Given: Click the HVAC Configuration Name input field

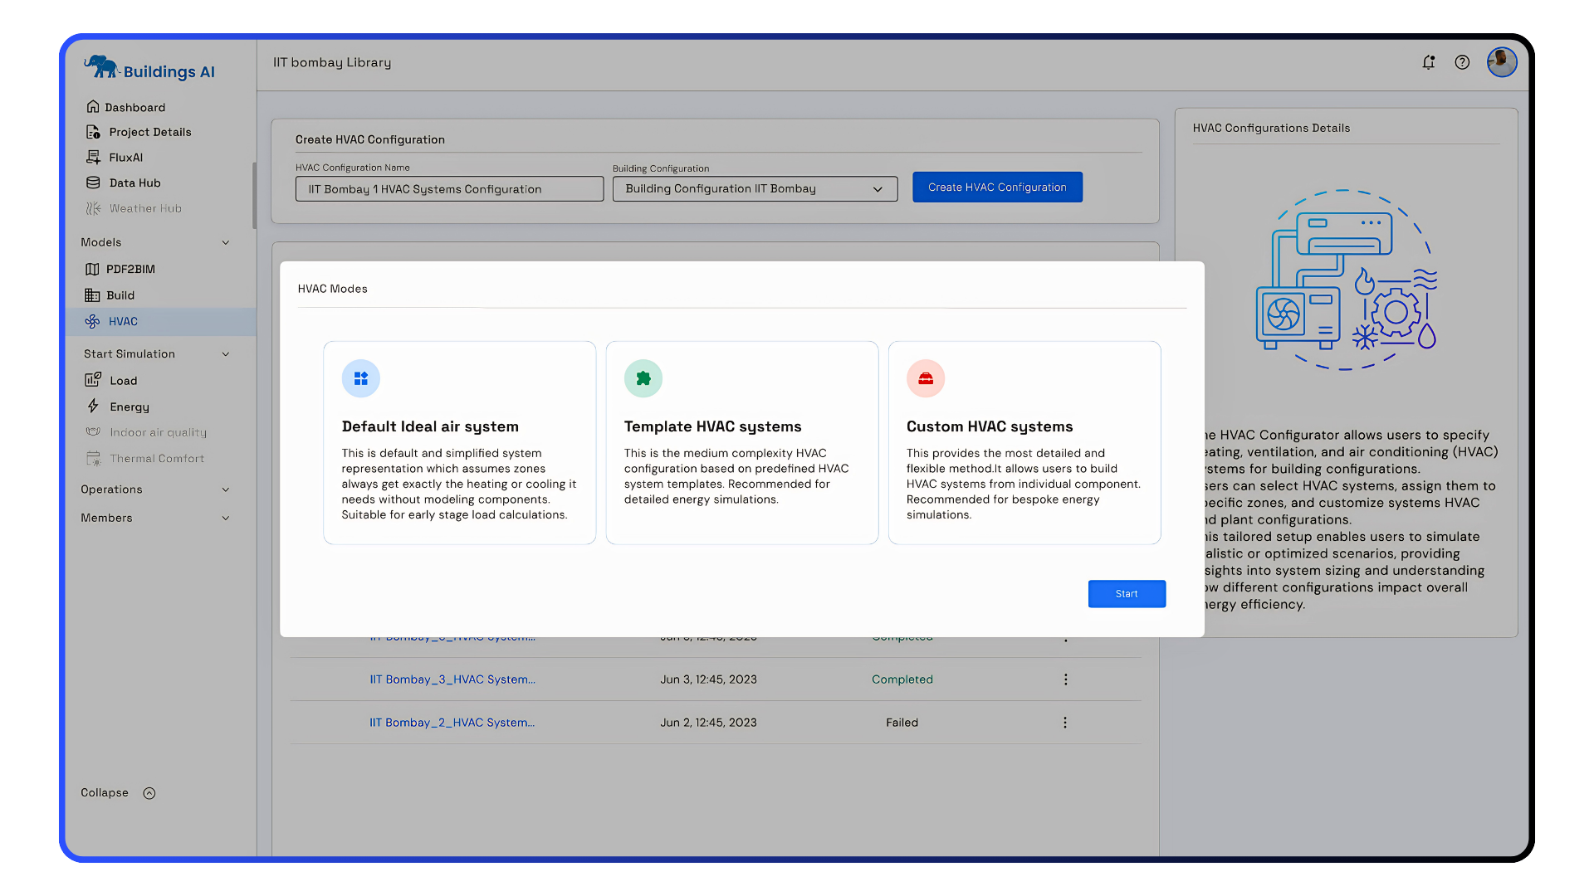Looking at the screenshot, I should (449, 189).
